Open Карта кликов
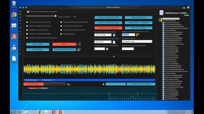204x114 pixels. pos(38,44)
